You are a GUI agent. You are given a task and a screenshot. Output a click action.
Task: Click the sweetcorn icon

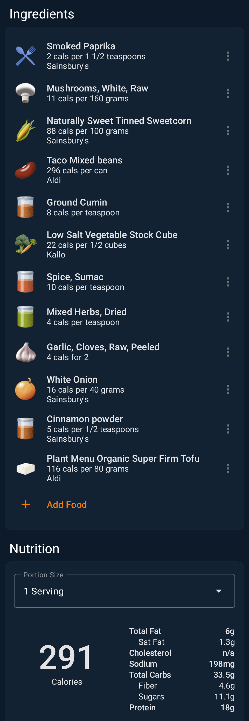tap(25, 131)
